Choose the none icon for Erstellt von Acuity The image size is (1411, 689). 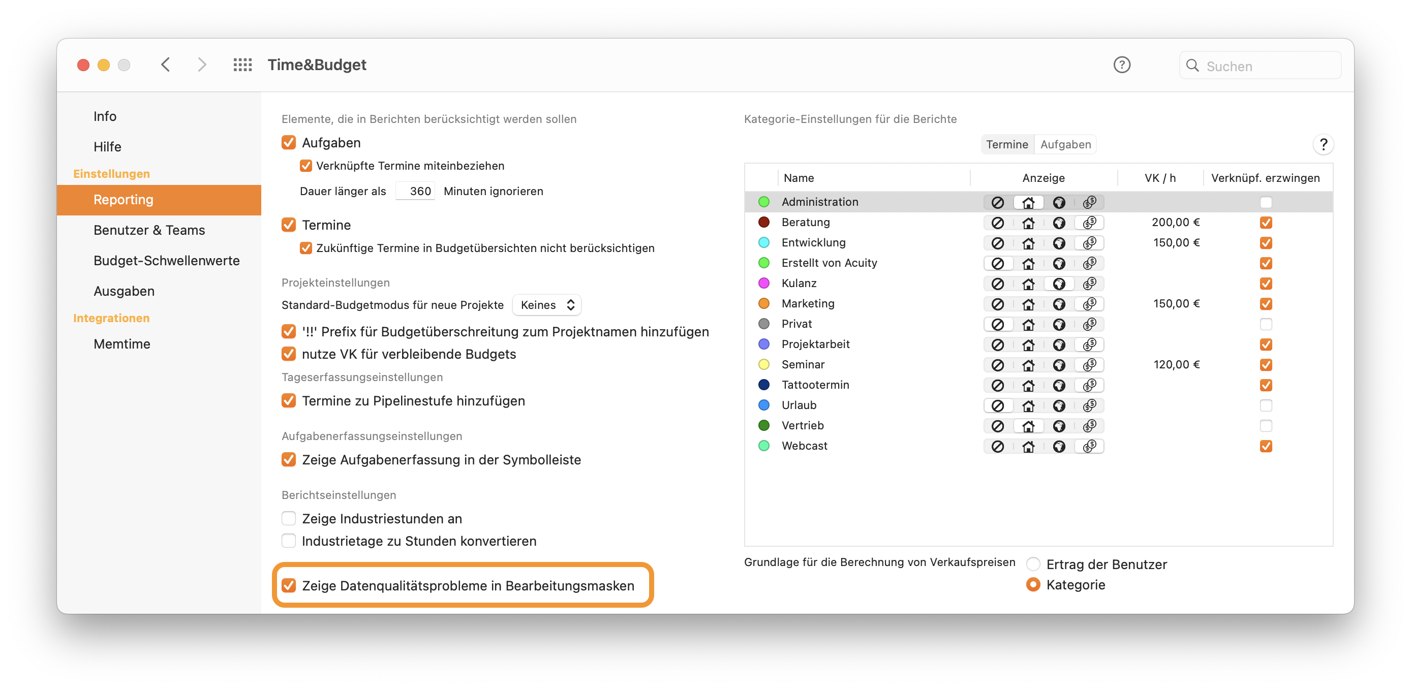[997, 263]
